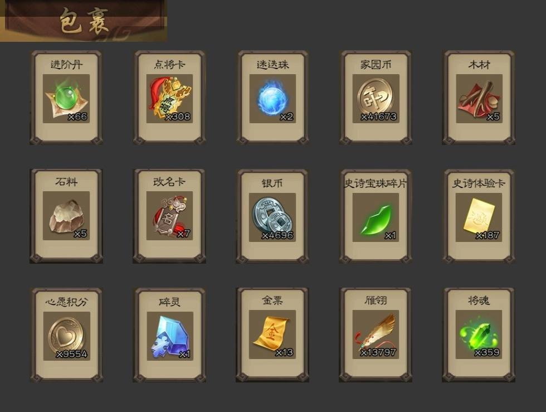Click the green 将魂 soul crystal
This screenshot has height=412, width=546.
[x=479, y=335]
